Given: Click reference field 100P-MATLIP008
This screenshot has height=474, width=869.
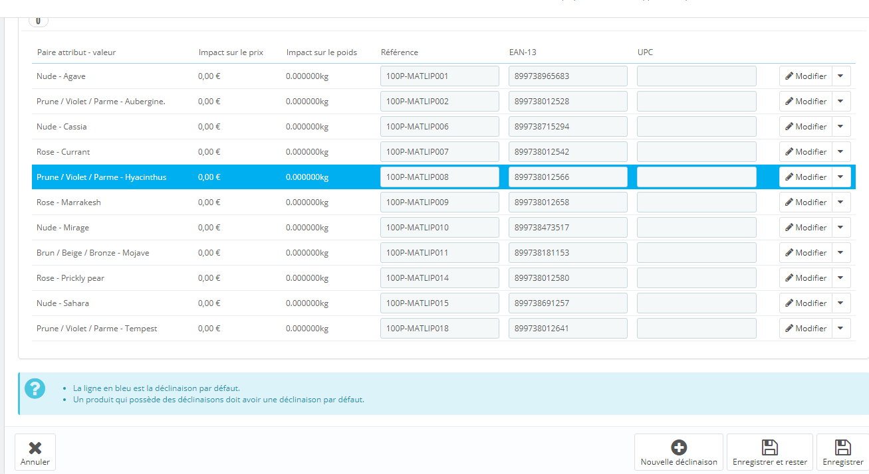Looking at the screenshot, I should 439,177.
